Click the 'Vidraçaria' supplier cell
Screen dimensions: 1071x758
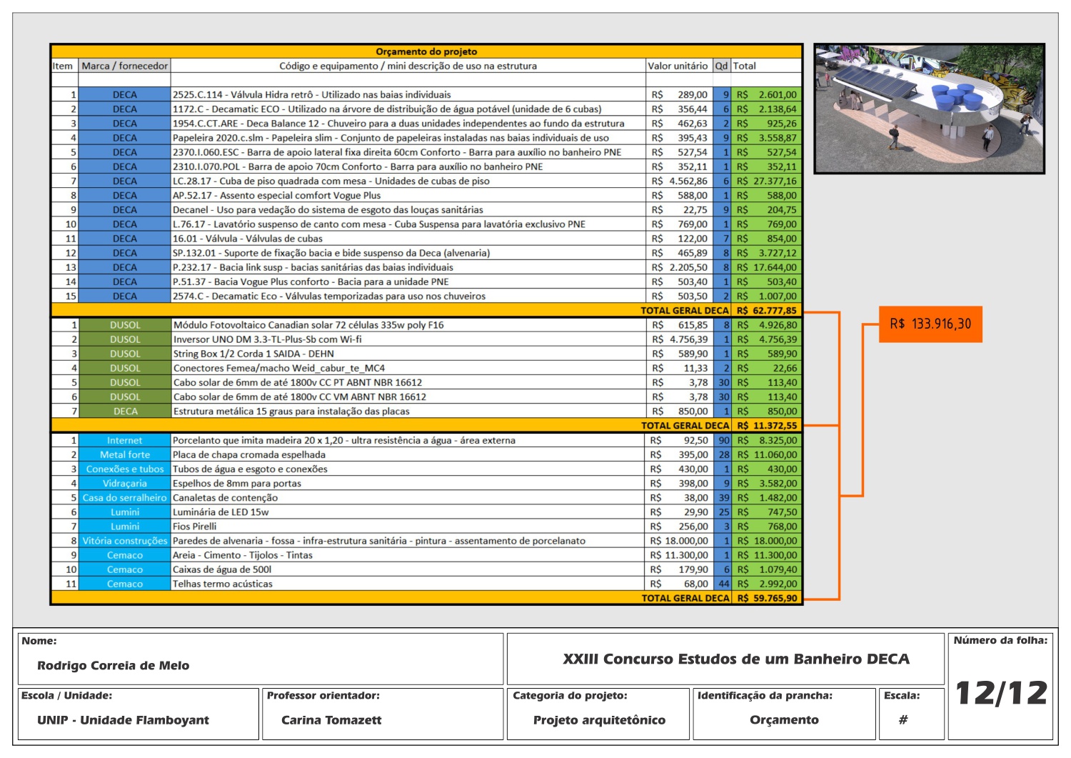pyautogui.click(x=124, y=483)
